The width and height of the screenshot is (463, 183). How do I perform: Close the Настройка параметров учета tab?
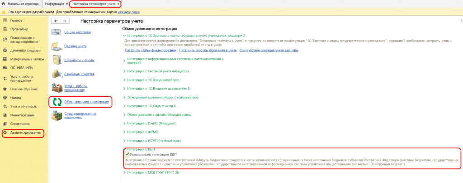click(118, 4)
